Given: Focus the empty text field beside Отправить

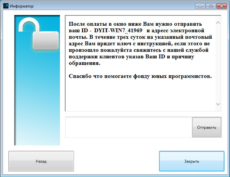Looking at the screenshot, I should (x=128, y=127).
